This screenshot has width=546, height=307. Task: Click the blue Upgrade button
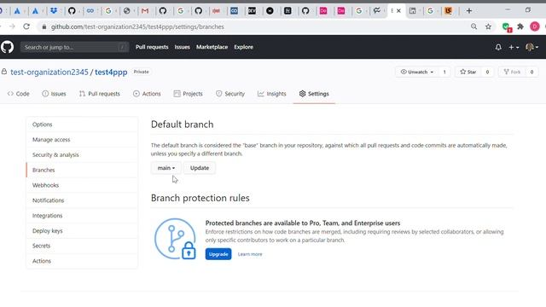click(218, 254)
